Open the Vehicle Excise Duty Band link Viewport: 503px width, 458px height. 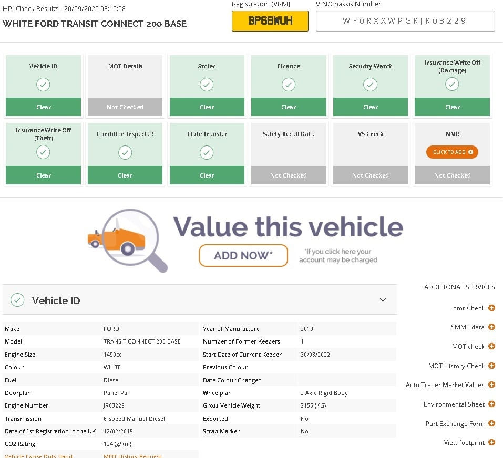click(x=38, y=456)
